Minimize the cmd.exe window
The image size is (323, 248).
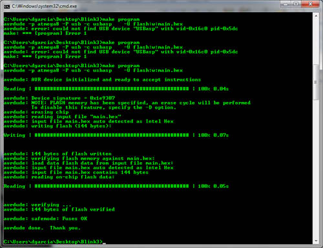[286, 5]
